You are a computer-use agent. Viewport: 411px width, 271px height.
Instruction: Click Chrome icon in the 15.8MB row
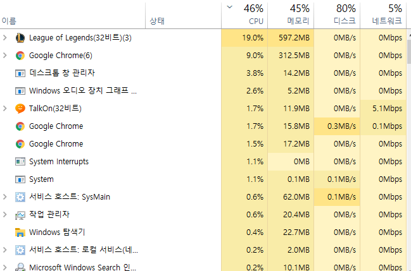tap(20, 126)
